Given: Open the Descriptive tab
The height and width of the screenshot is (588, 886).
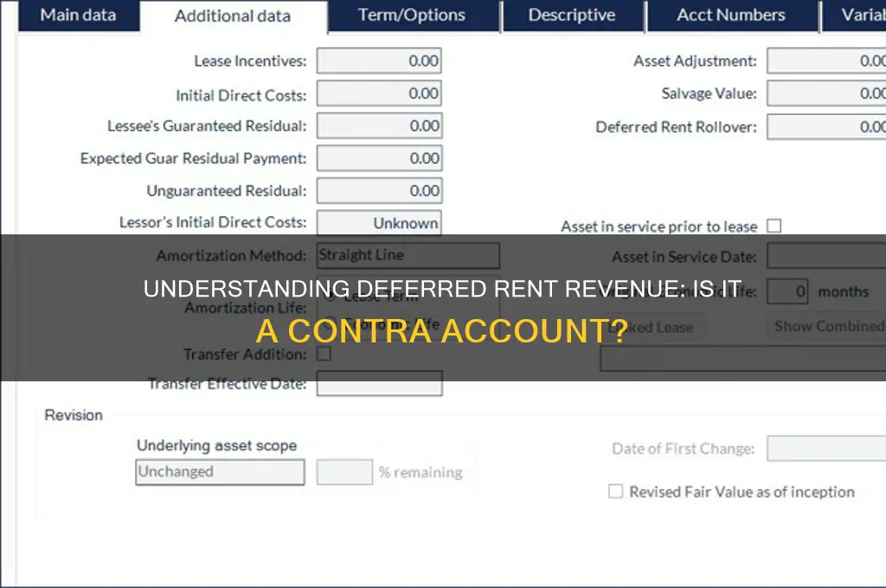Looking at the screenshot, I should (x=572, y=16).
